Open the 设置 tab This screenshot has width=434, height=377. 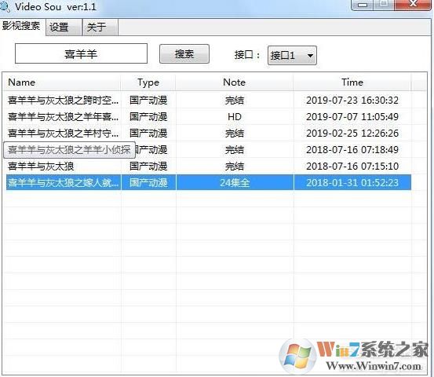tap(64, 27)
